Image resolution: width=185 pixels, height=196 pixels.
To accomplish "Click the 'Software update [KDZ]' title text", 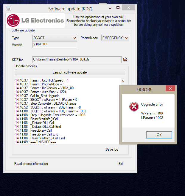I will click(x=70, y=9).
